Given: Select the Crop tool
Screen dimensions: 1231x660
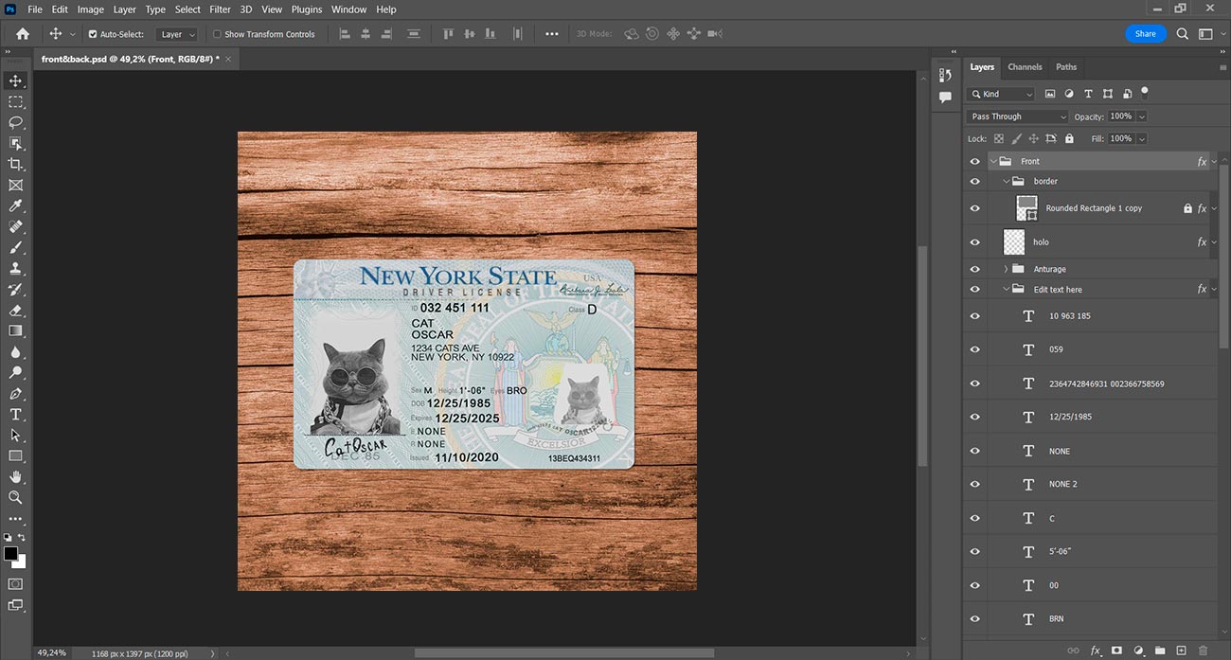Looking at the screenshot, I should (16, 164).
